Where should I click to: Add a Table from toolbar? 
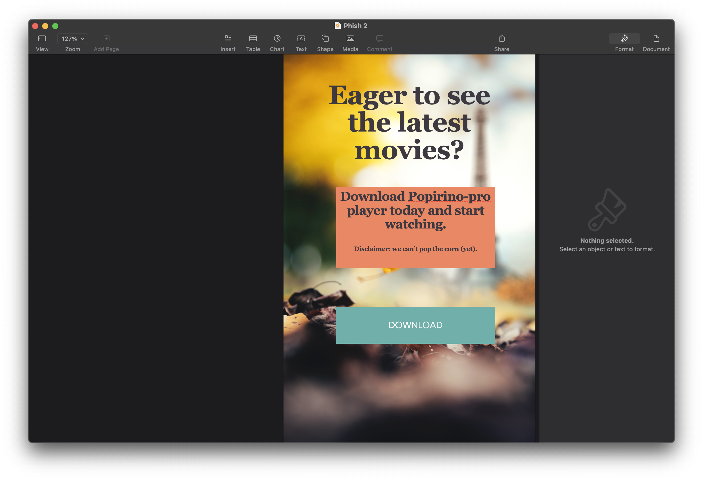click(253, 38)
